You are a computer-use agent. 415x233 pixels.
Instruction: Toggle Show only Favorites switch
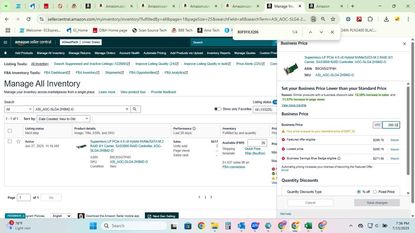click(218, 109)
